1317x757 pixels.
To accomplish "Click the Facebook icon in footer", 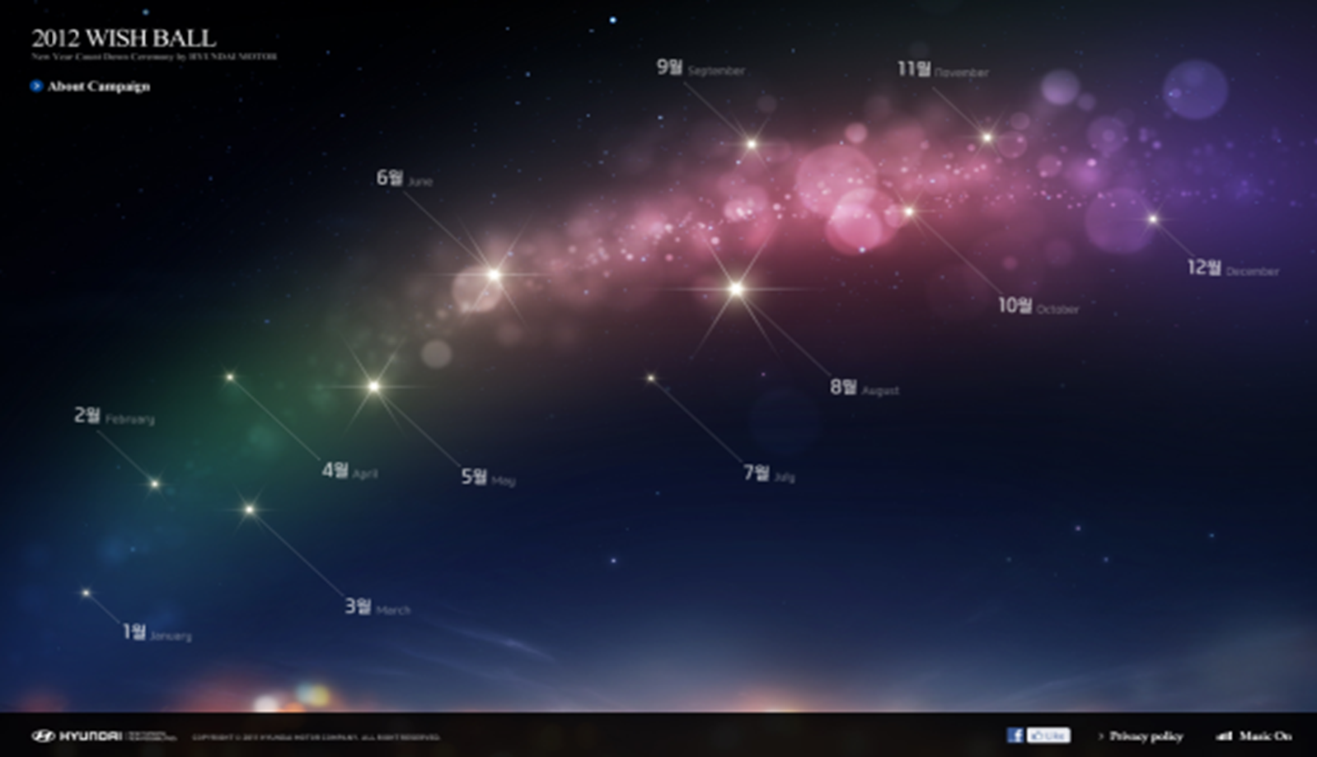I will 1015,735.
